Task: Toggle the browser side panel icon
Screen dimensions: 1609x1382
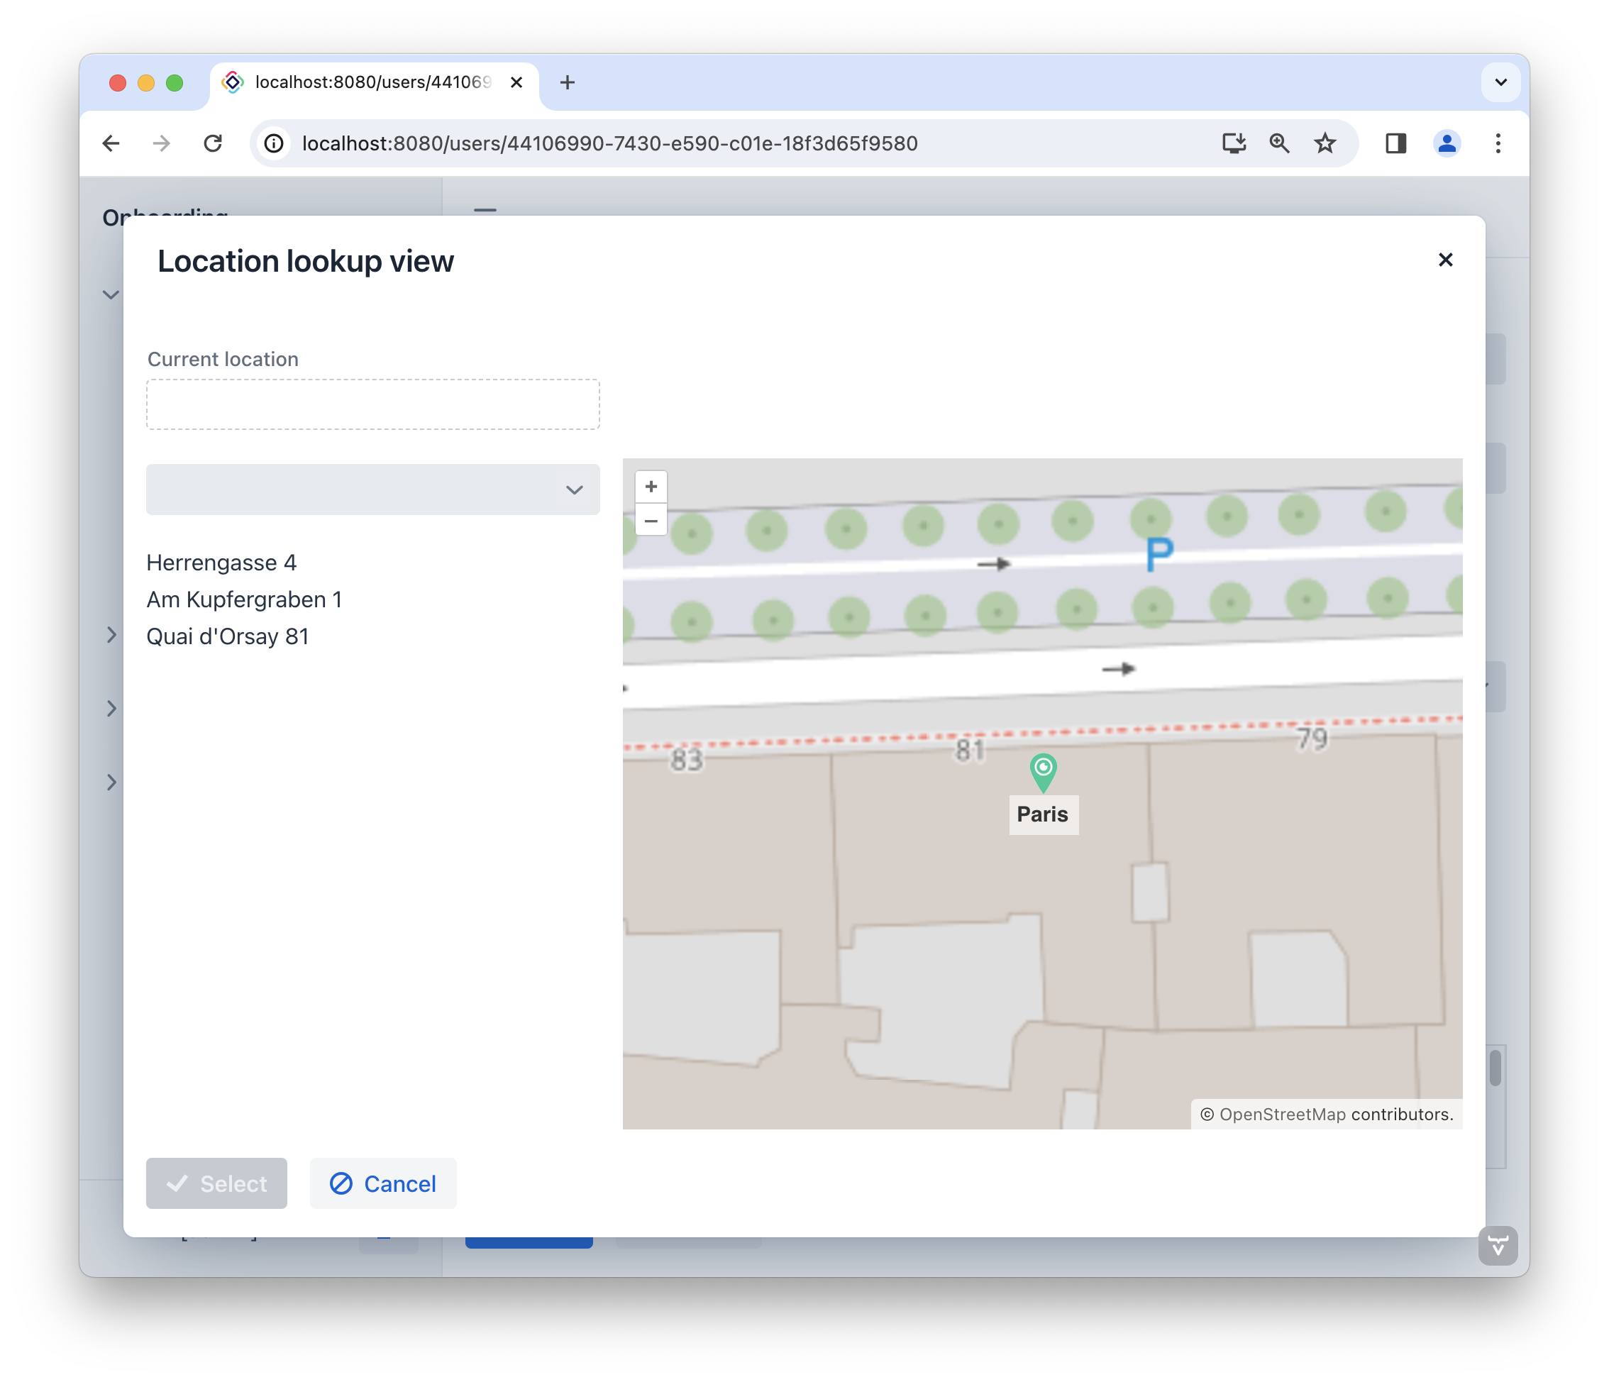Action: 1395,143
